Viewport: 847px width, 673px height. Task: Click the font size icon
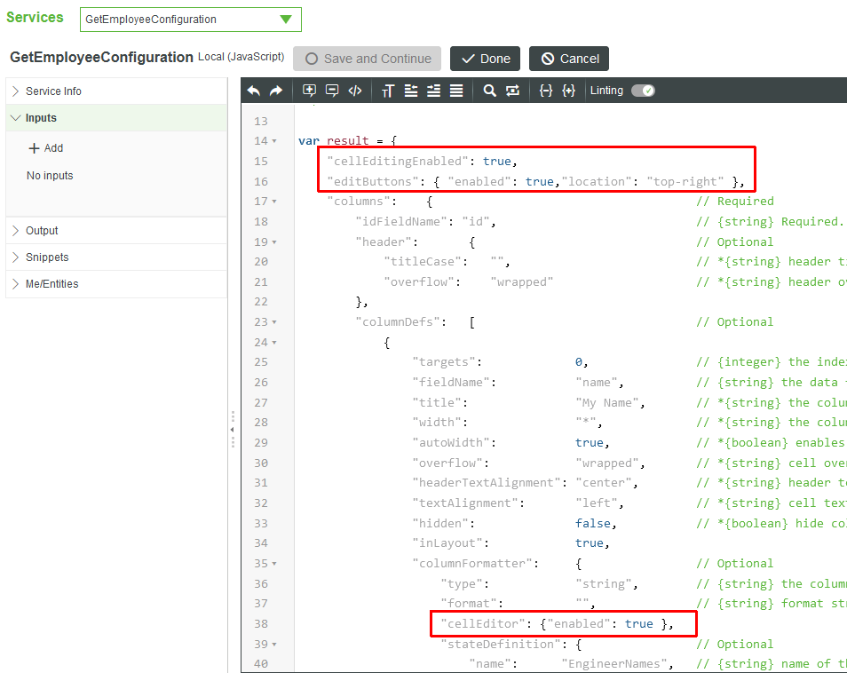[x=387, y=91]
